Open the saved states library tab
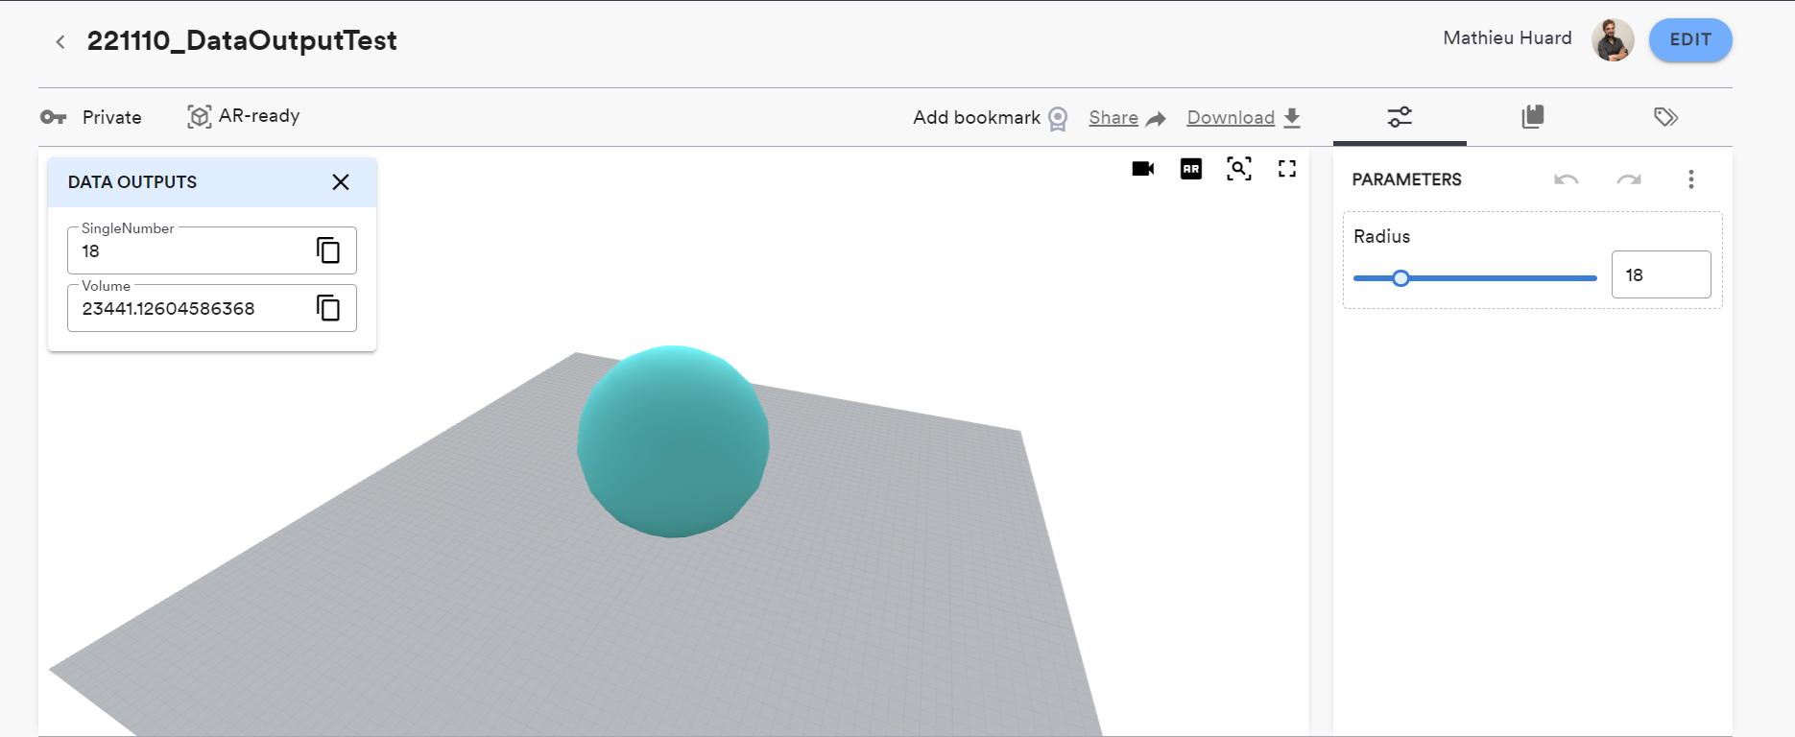Viewport: 1795px width, 737px height. (1532, 117)
